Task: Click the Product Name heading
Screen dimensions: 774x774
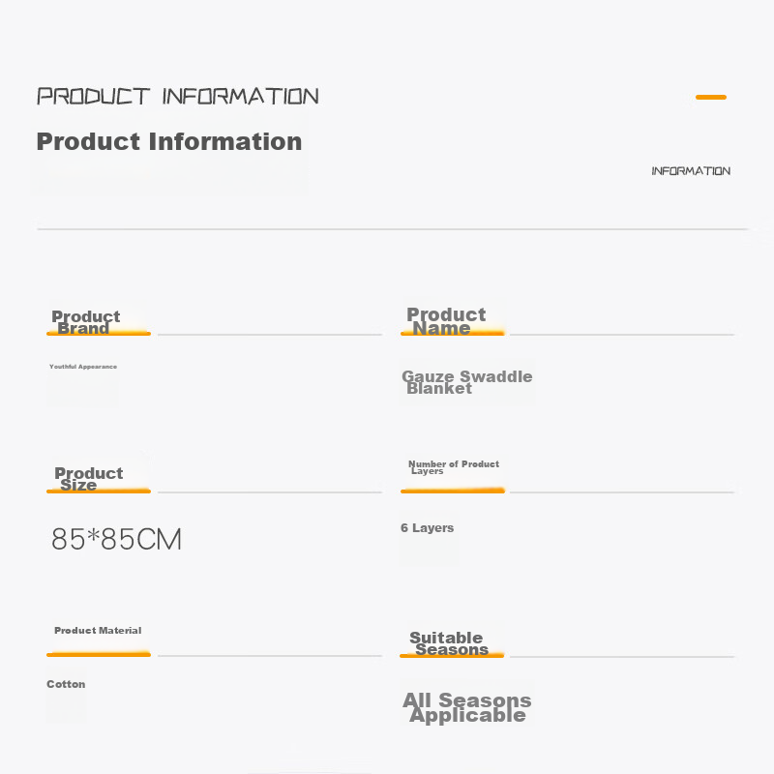Action: tap(446, 321)
